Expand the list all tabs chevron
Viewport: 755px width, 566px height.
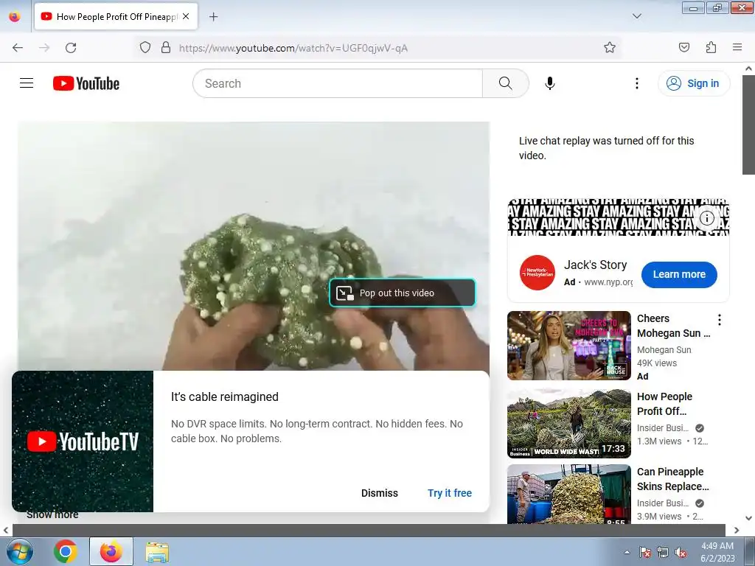636,16
